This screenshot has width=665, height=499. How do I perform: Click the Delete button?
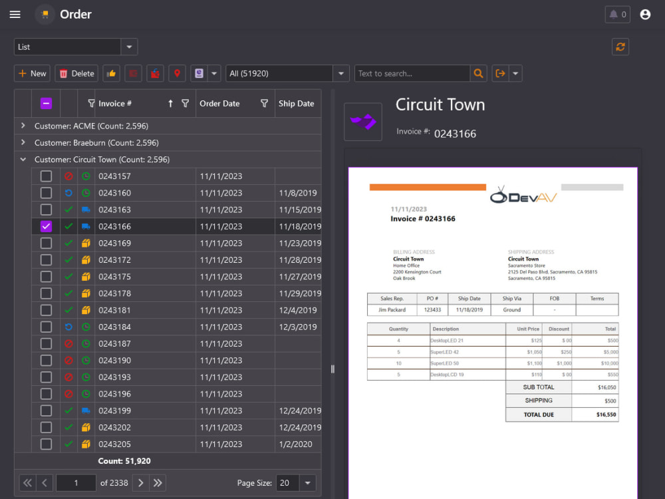pos(76,73)
